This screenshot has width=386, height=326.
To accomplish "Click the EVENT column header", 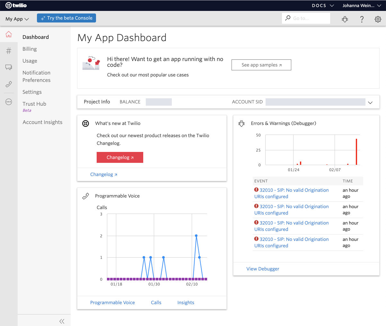I will [261, 181].
